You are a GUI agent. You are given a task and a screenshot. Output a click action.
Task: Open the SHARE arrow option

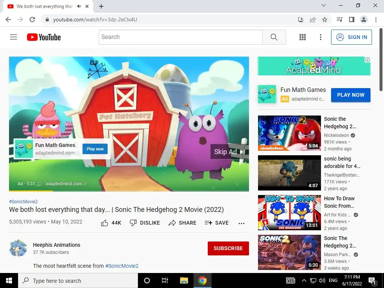[183, 223]
